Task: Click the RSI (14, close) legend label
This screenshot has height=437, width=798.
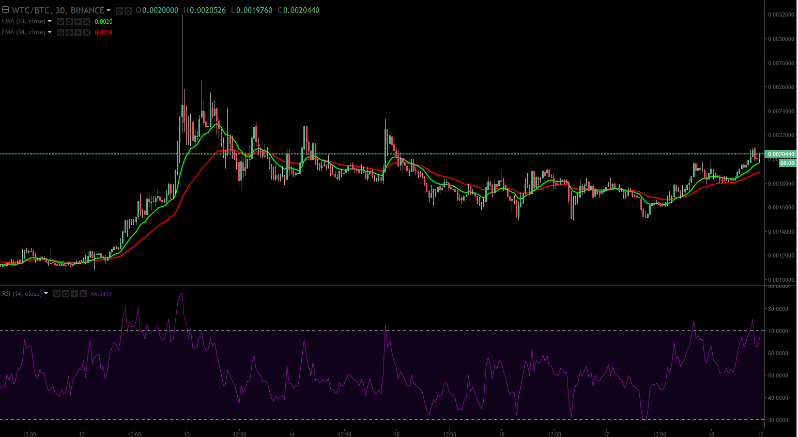Action: pos(22,294)
